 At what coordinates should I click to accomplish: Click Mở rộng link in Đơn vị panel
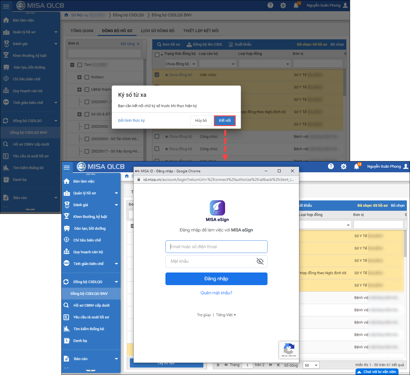130,44
